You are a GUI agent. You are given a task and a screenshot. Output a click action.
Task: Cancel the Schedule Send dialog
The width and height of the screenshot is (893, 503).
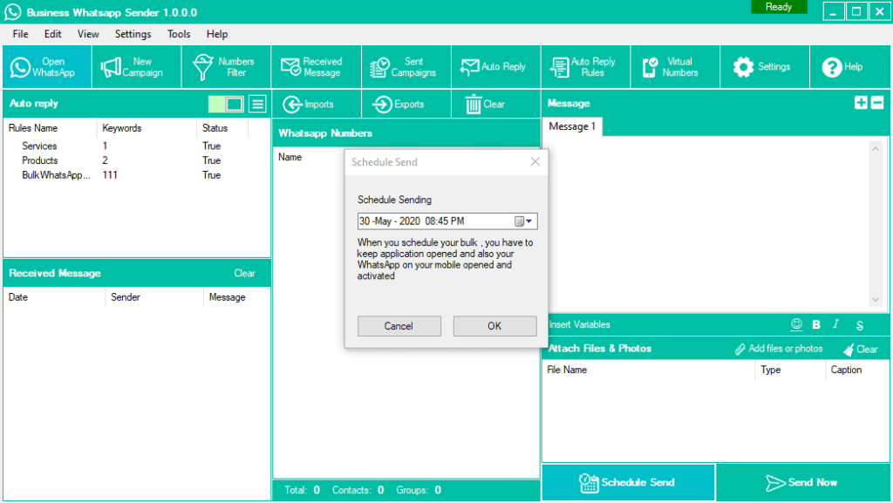point(399,326)
